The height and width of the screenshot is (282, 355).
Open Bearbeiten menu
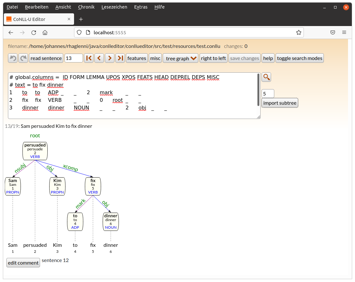tap(37, 7)
